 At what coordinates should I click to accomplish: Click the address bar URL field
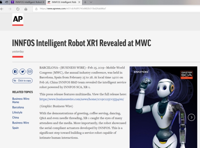[116, 9]
